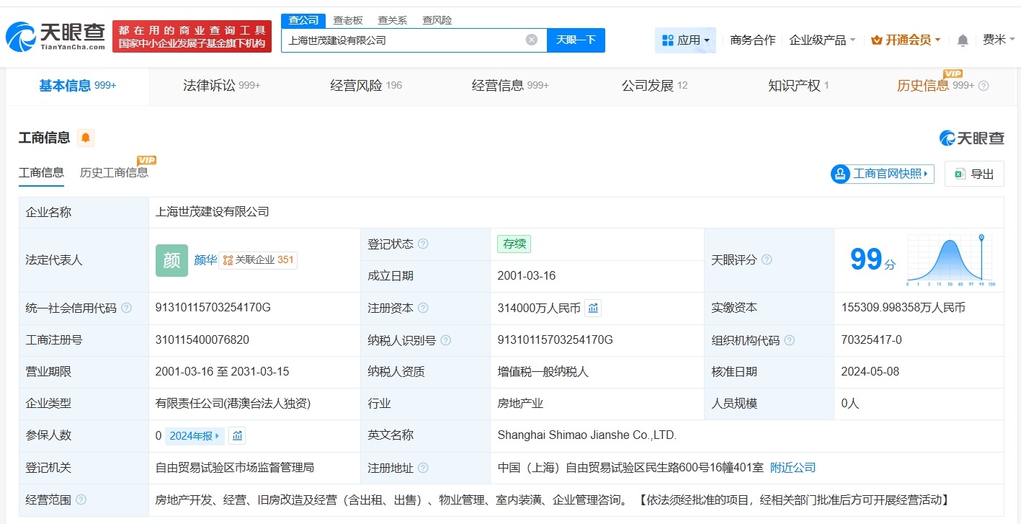Expand the 企业级产品 dropdown

tap(822, 40)
